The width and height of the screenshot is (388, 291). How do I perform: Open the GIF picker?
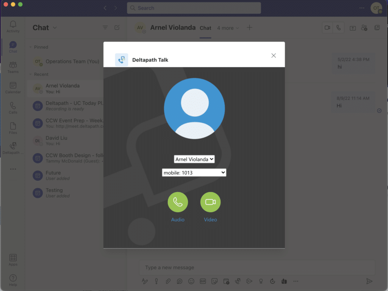point(203,281)
